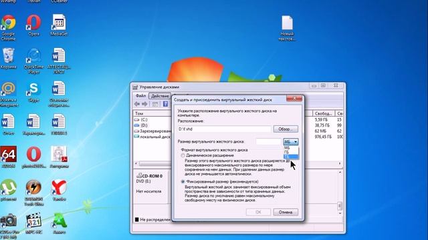Open the Искать в Интернете @ shortcut
The image size is (428, 240).
click(9, 94)
